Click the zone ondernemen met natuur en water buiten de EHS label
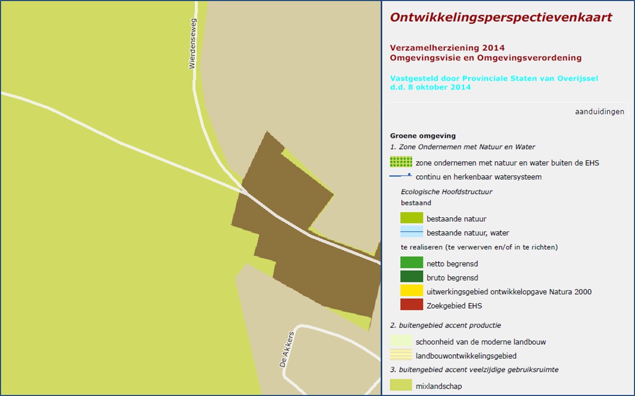 coord(507,163)
